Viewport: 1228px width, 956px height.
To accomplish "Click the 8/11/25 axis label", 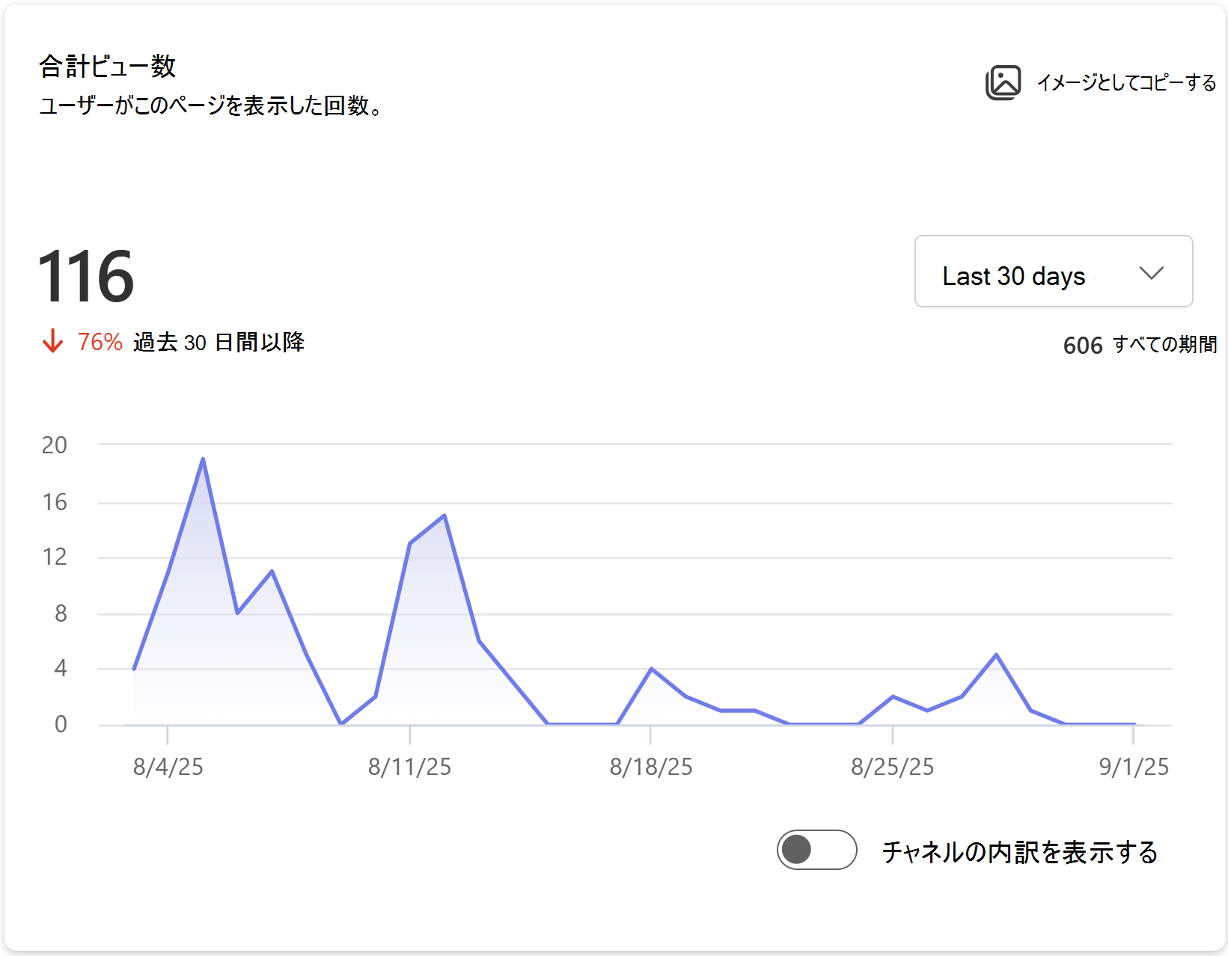I will [409, 767].
